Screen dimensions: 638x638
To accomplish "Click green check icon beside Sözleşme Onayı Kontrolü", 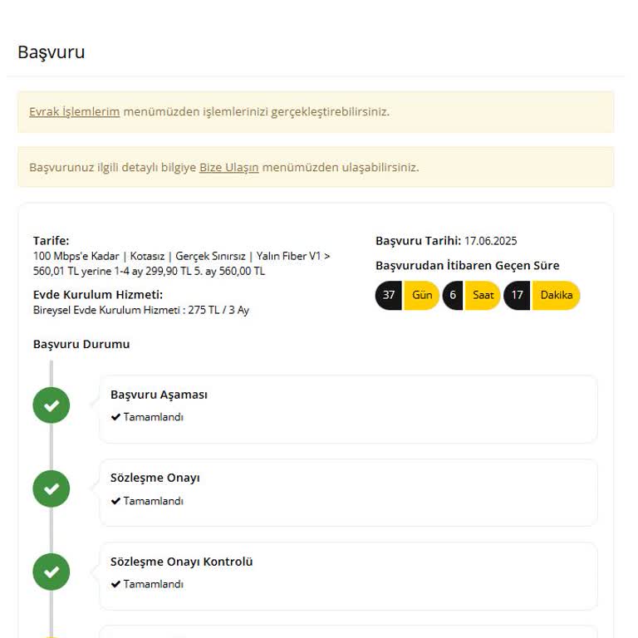I will click(x=52, y=572).
